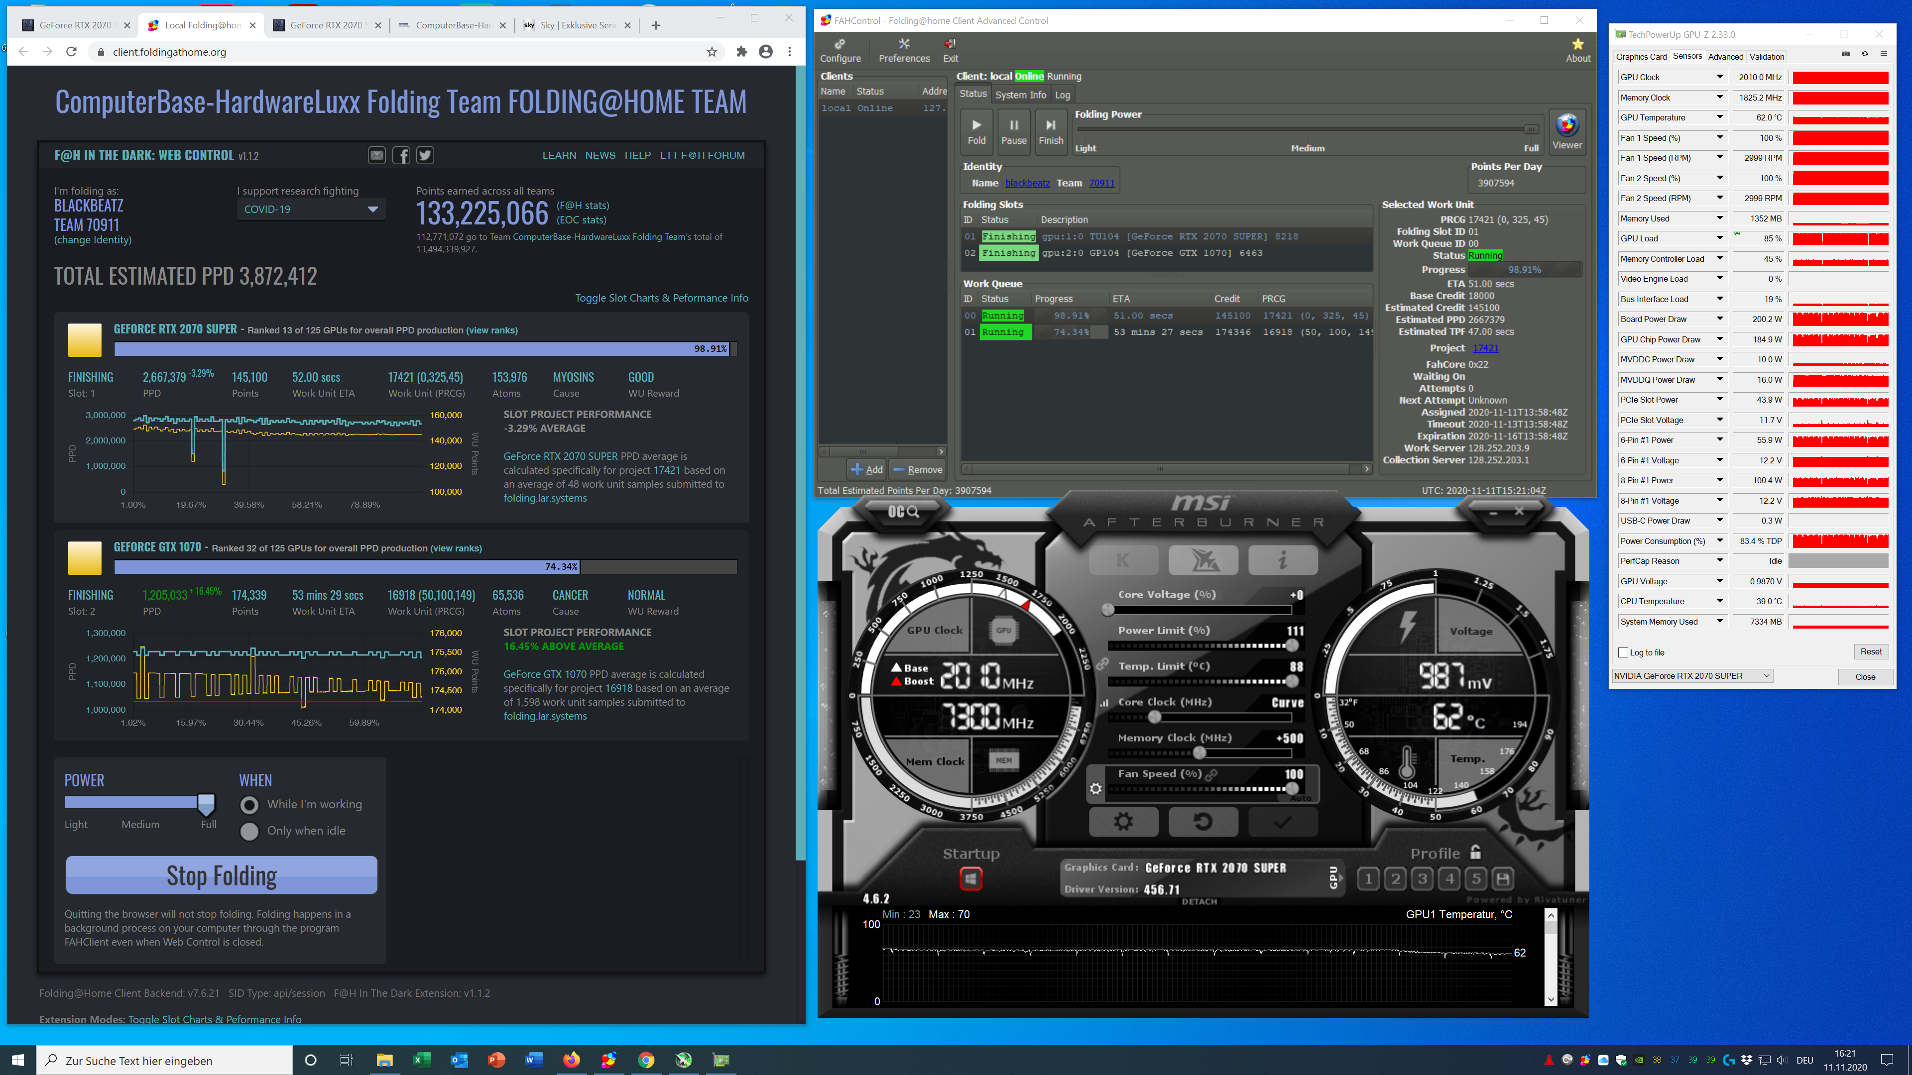
Task: Share via Twitter icon in Web Control
Action: tap(425, 155)
